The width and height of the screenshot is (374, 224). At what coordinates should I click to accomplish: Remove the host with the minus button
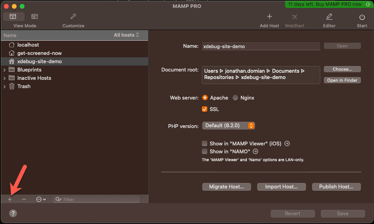[x=24, y=199]
